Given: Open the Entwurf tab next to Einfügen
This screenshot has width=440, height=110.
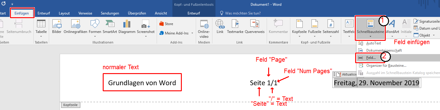Looking at the screenshot, I should click(44, 13).
